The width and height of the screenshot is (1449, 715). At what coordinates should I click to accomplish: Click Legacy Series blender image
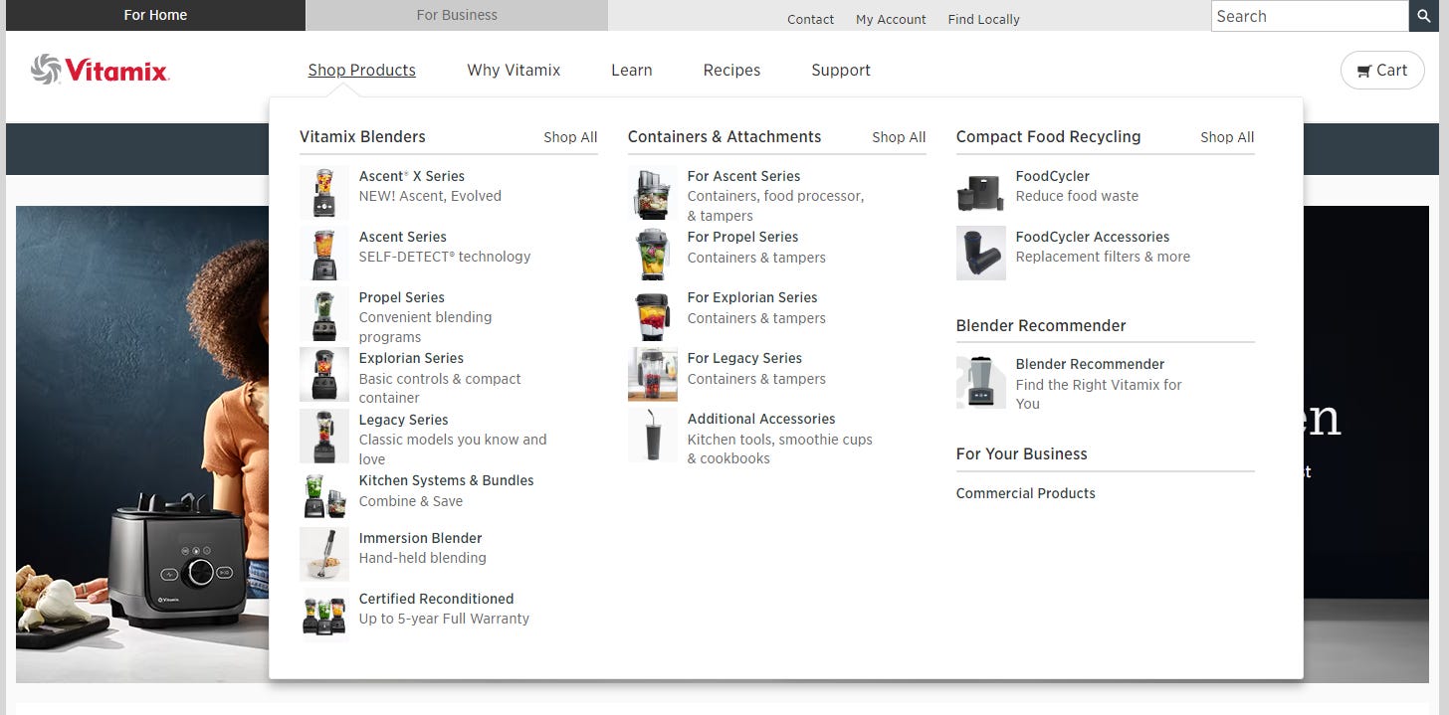324,436
